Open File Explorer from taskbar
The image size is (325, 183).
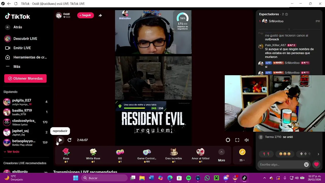tap(142, 178)
